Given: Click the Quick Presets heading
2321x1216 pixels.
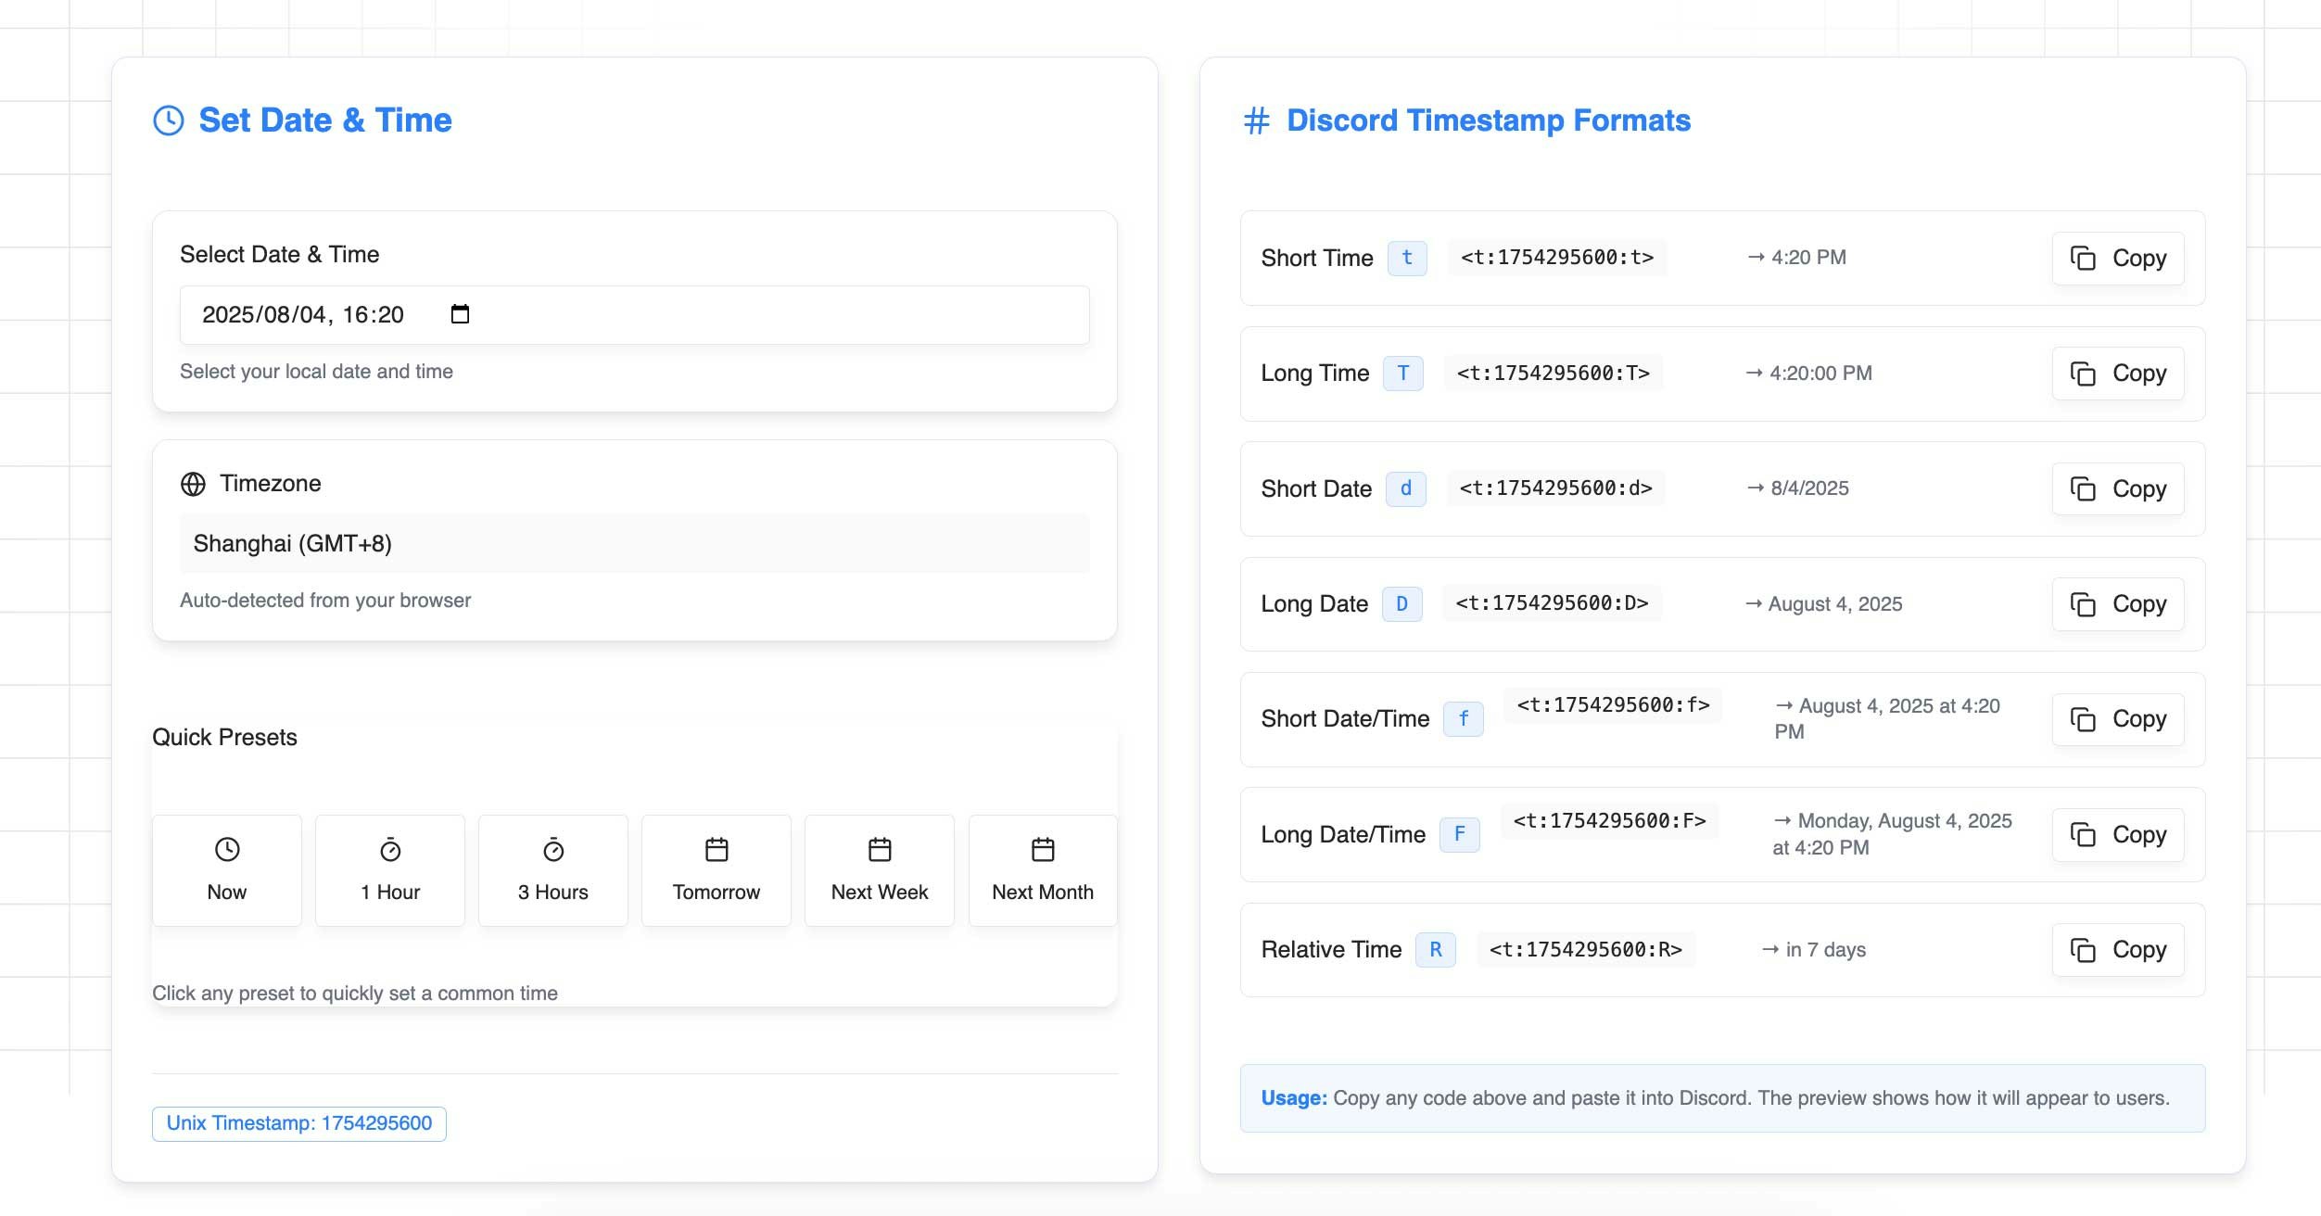Looking at the screenshot, I should 224,738.
